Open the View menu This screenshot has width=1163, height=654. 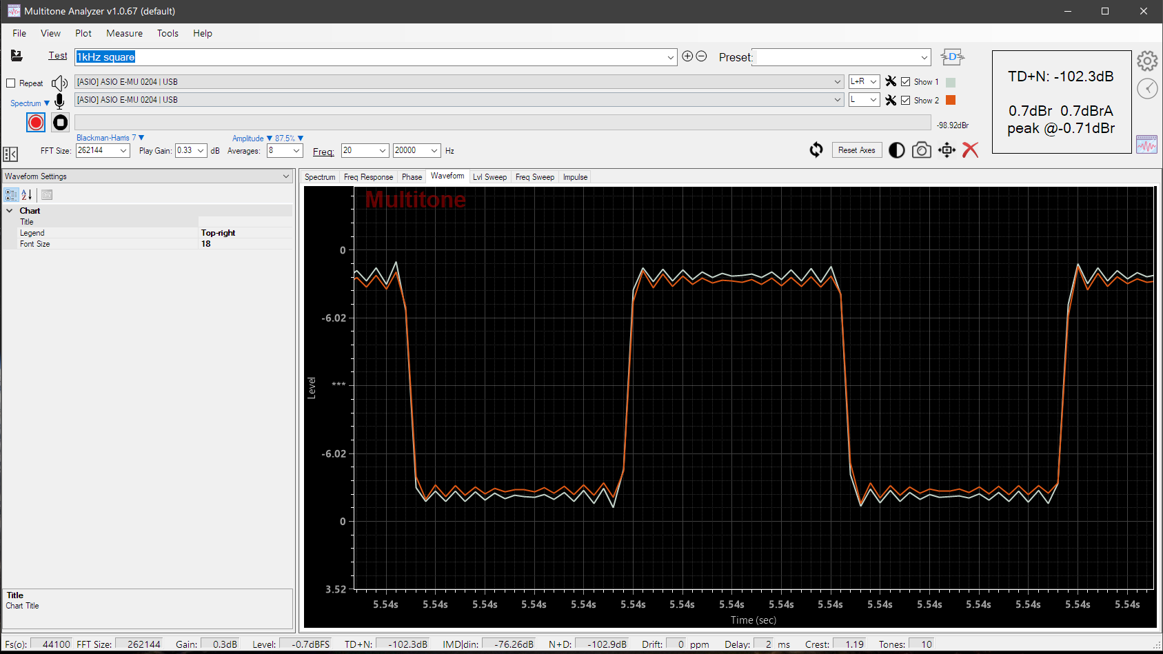pos(50,33)
